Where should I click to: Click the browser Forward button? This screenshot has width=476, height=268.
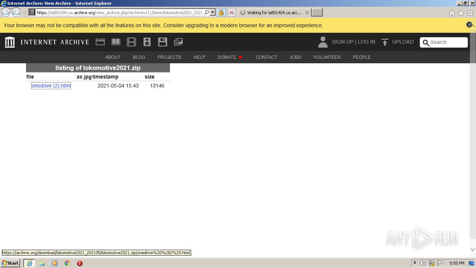tap(16, 12)
